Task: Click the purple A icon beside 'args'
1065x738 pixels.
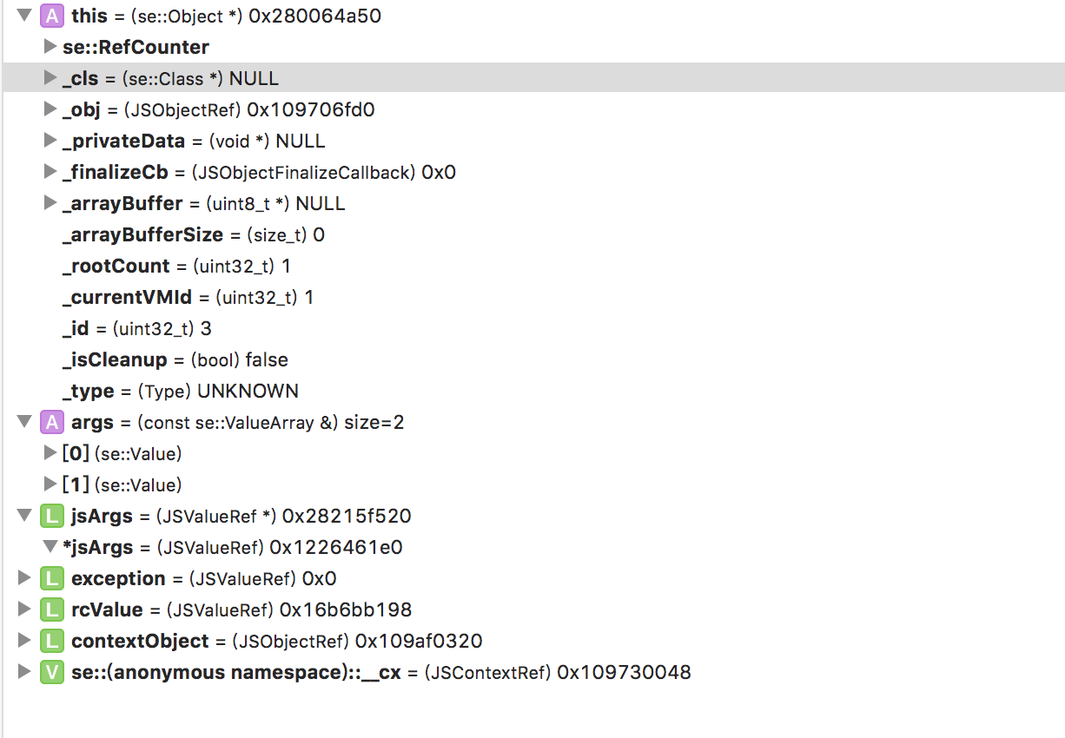Action: [53, 422]
